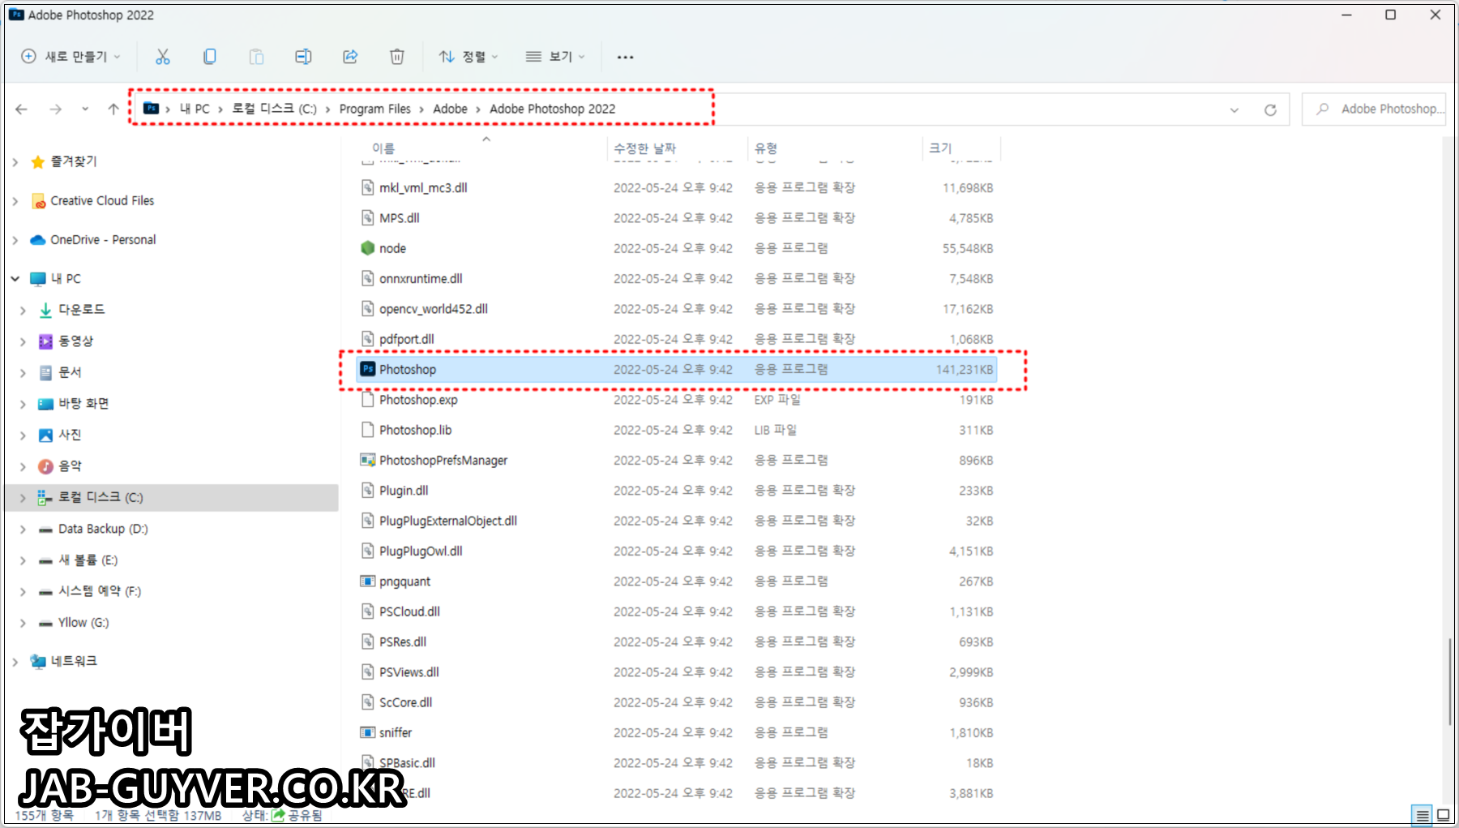Click the Adobe Photoshop search box
The width and height of the screenshot is (1459, 828).
1374,109
